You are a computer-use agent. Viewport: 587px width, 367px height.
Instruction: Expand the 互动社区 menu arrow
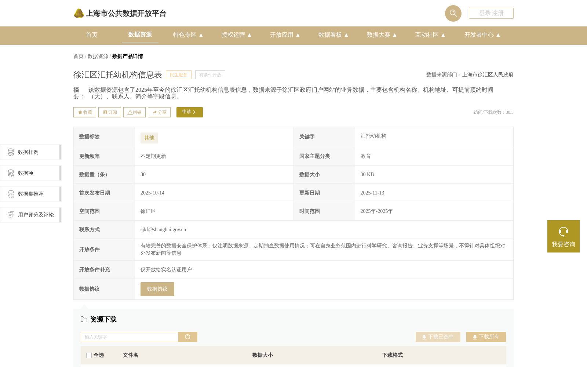click(443, 35)
